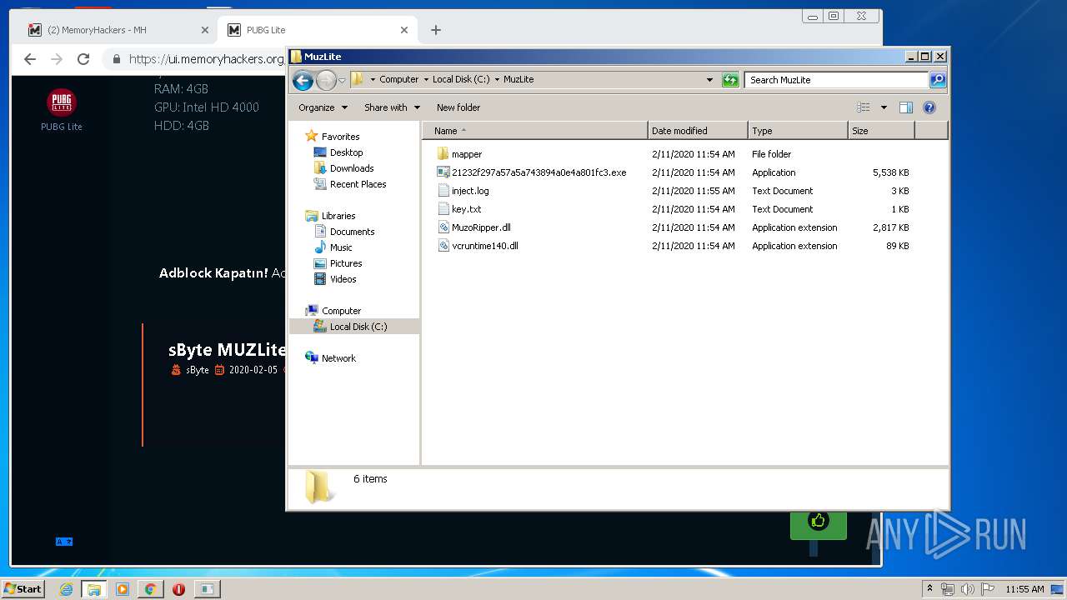
Task: Click the taskbar clock 11:55 AM
Action: point(1024,589)
